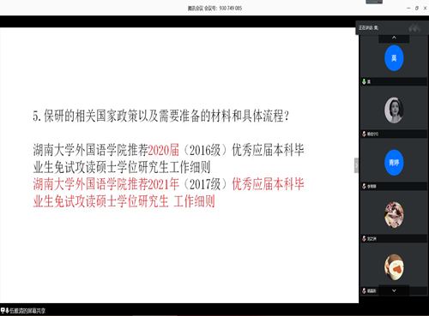Collapse the participant video sidebar arrow

[356, 165]
